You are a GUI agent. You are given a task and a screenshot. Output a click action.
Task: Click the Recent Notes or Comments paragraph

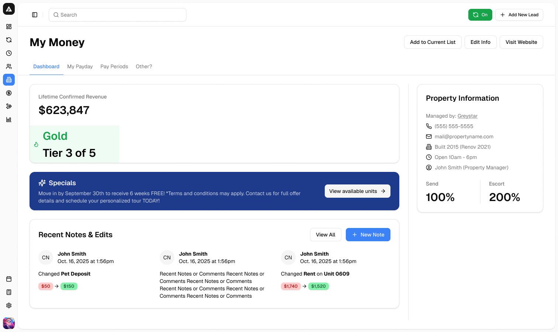pyautogui.click(x=212, y=285)
